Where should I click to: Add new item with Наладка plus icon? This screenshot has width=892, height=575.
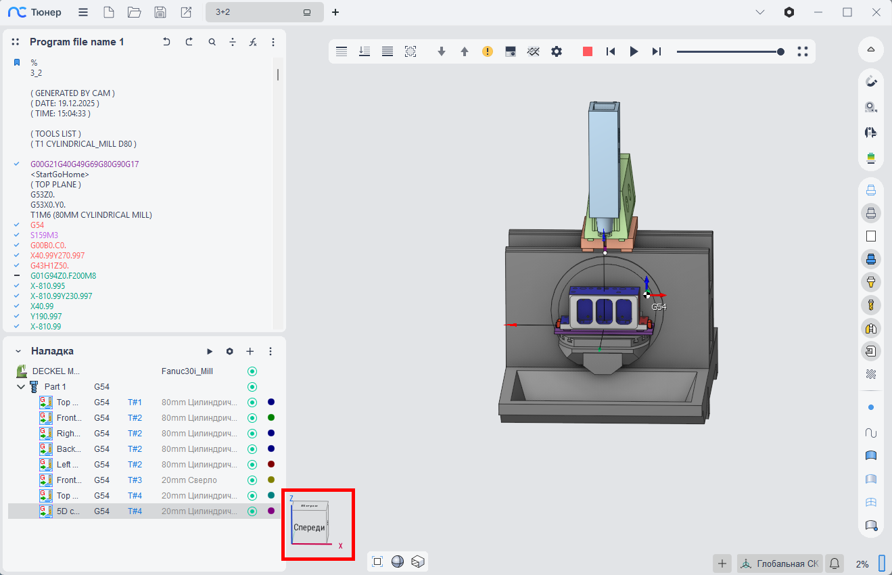250,351
